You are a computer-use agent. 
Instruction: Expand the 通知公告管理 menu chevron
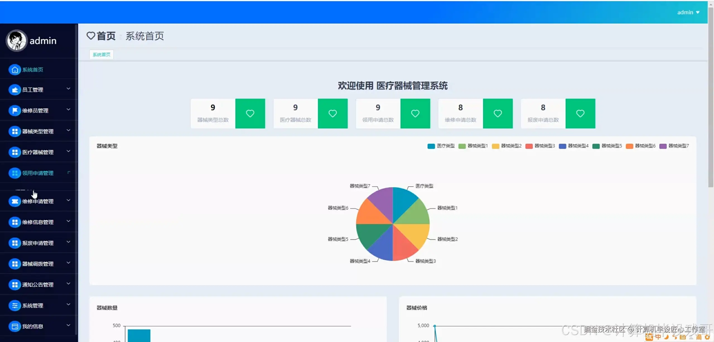[68, 284]
